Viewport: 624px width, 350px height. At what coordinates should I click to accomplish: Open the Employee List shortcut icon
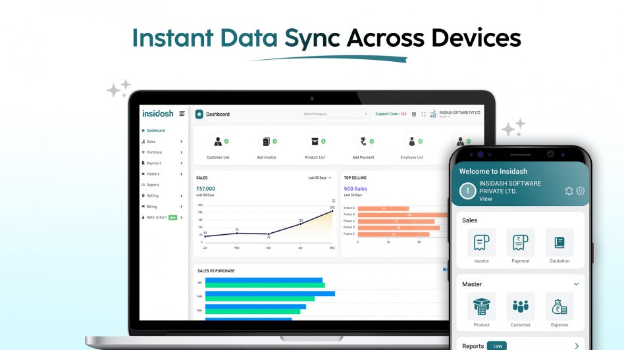(x=412, y=141)
